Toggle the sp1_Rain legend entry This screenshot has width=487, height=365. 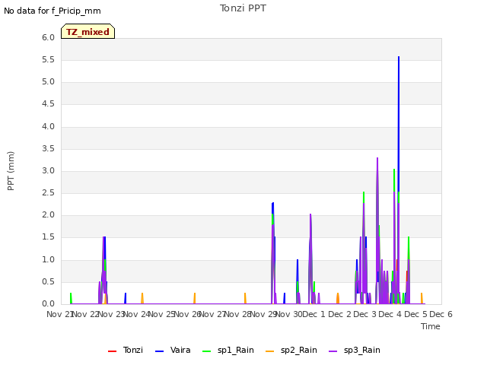pyautogui.click(x=228, y=350)
